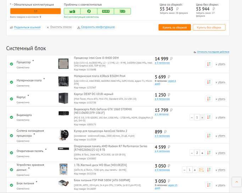Click the scroll-to-top arrow button
The width and height of the screenshot is (242, 193).
[x=237, y=182]
